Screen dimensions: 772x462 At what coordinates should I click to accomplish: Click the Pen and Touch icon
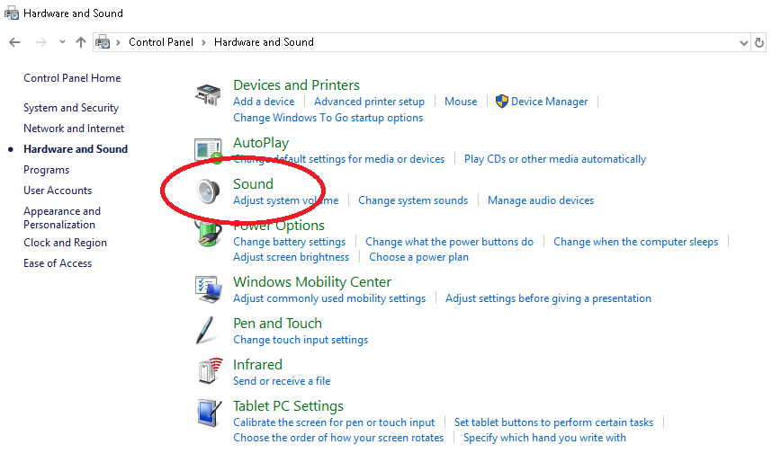point(208,331)
